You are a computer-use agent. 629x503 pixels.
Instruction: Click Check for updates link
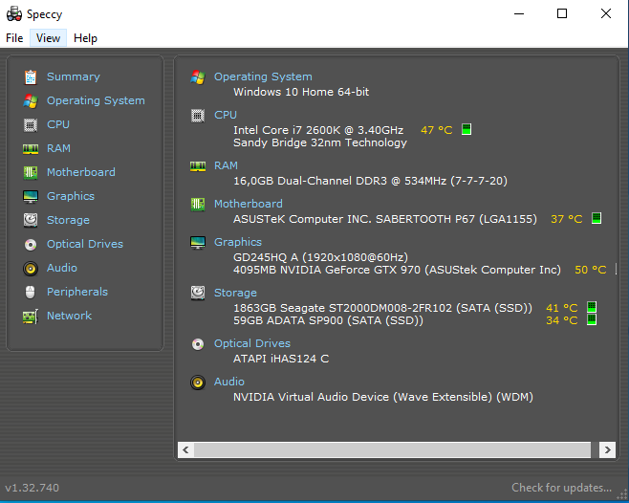(x=562, y=488)
